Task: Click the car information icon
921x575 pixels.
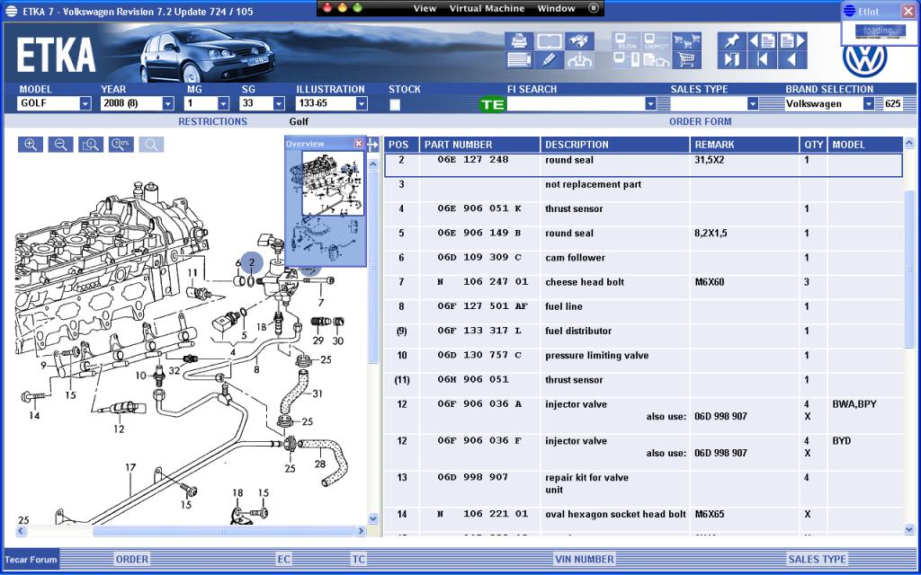Action: pos(580,60)
